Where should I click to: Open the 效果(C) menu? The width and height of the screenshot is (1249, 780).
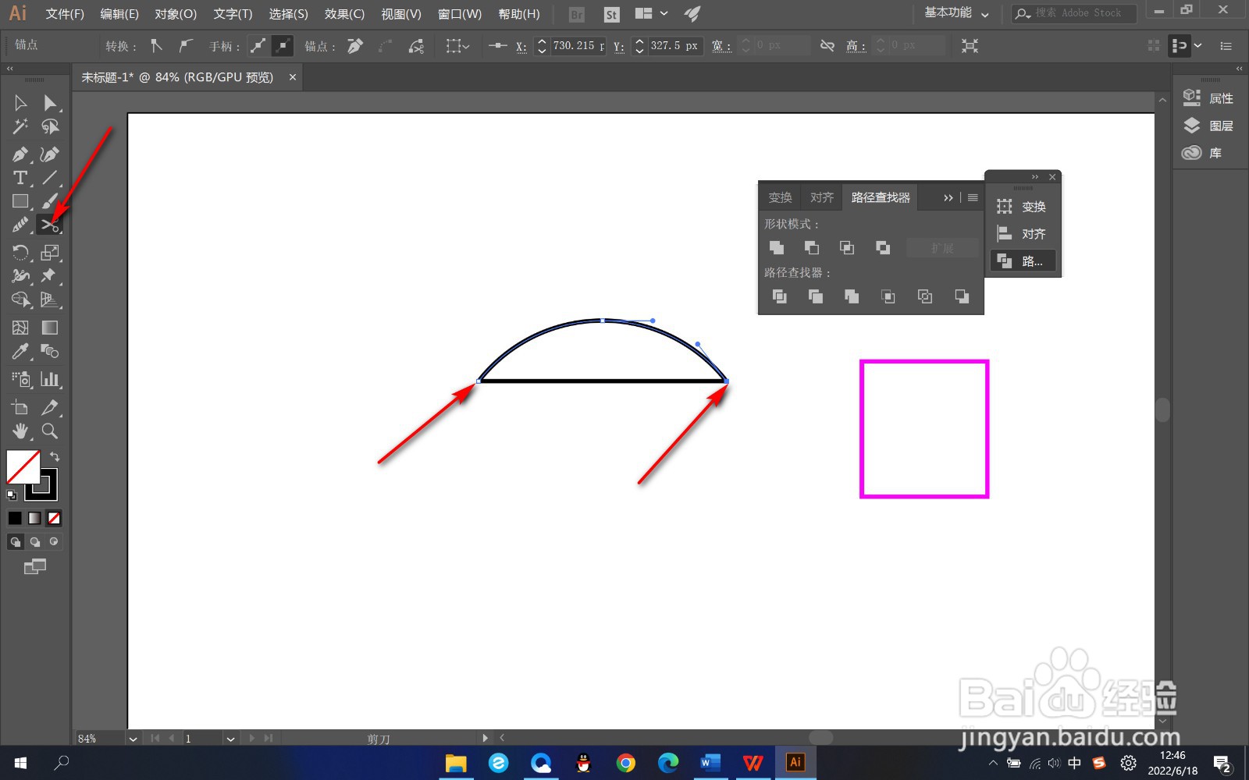[x=344, y=14]
